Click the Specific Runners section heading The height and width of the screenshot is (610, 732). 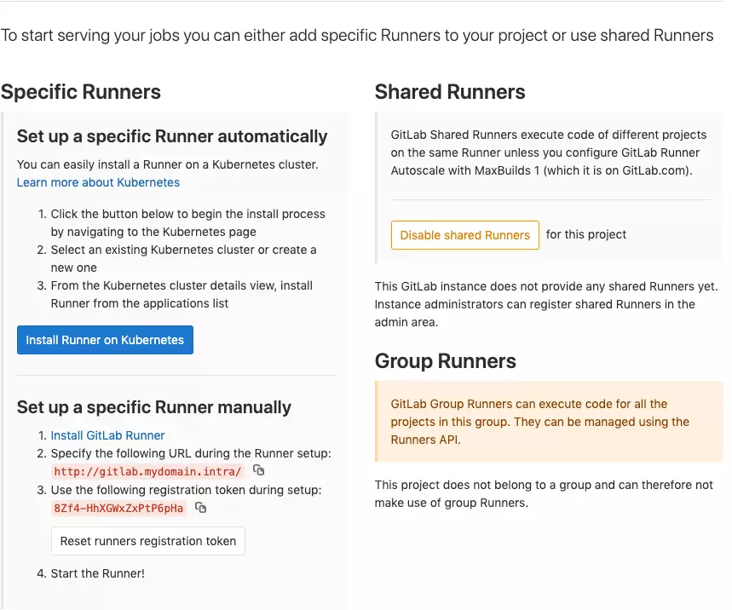[x=81, y=92]
